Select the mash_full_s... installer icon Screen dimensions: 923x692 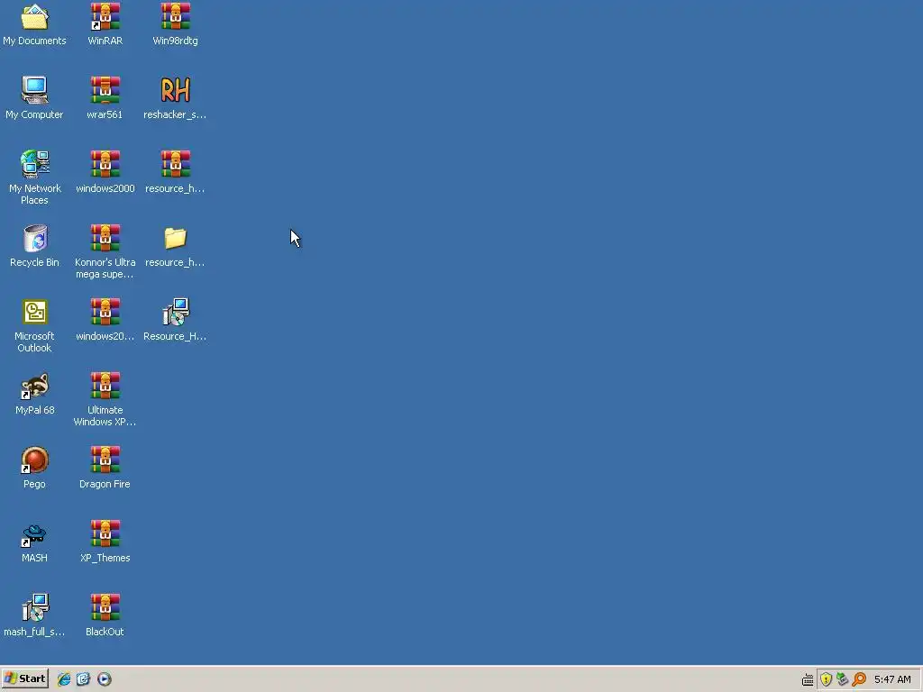click(35, 607)
